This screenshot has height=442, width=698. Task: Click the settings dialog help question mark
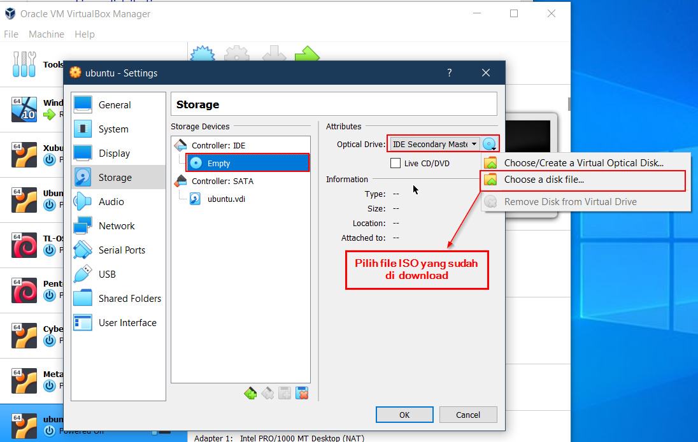(x=449, y=73)
